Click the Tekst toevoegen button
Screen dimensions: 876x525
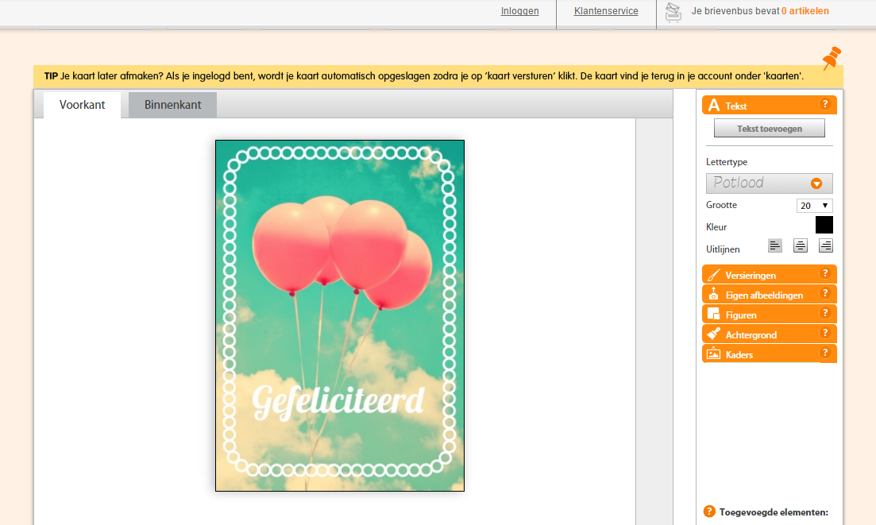pyautogui.click(x=770, y=129)
